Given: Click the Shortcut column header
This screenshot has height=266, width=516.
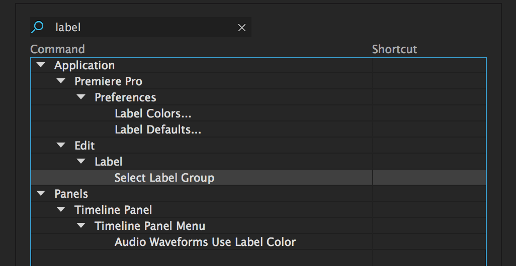Looking at the screenshot, I should (394, 49).
